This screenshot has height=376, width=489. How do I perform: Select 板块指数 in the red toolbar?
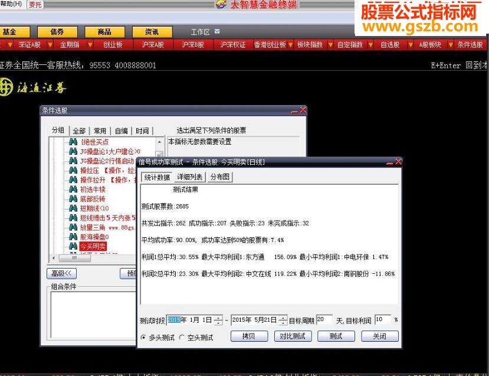click(310, 45)
